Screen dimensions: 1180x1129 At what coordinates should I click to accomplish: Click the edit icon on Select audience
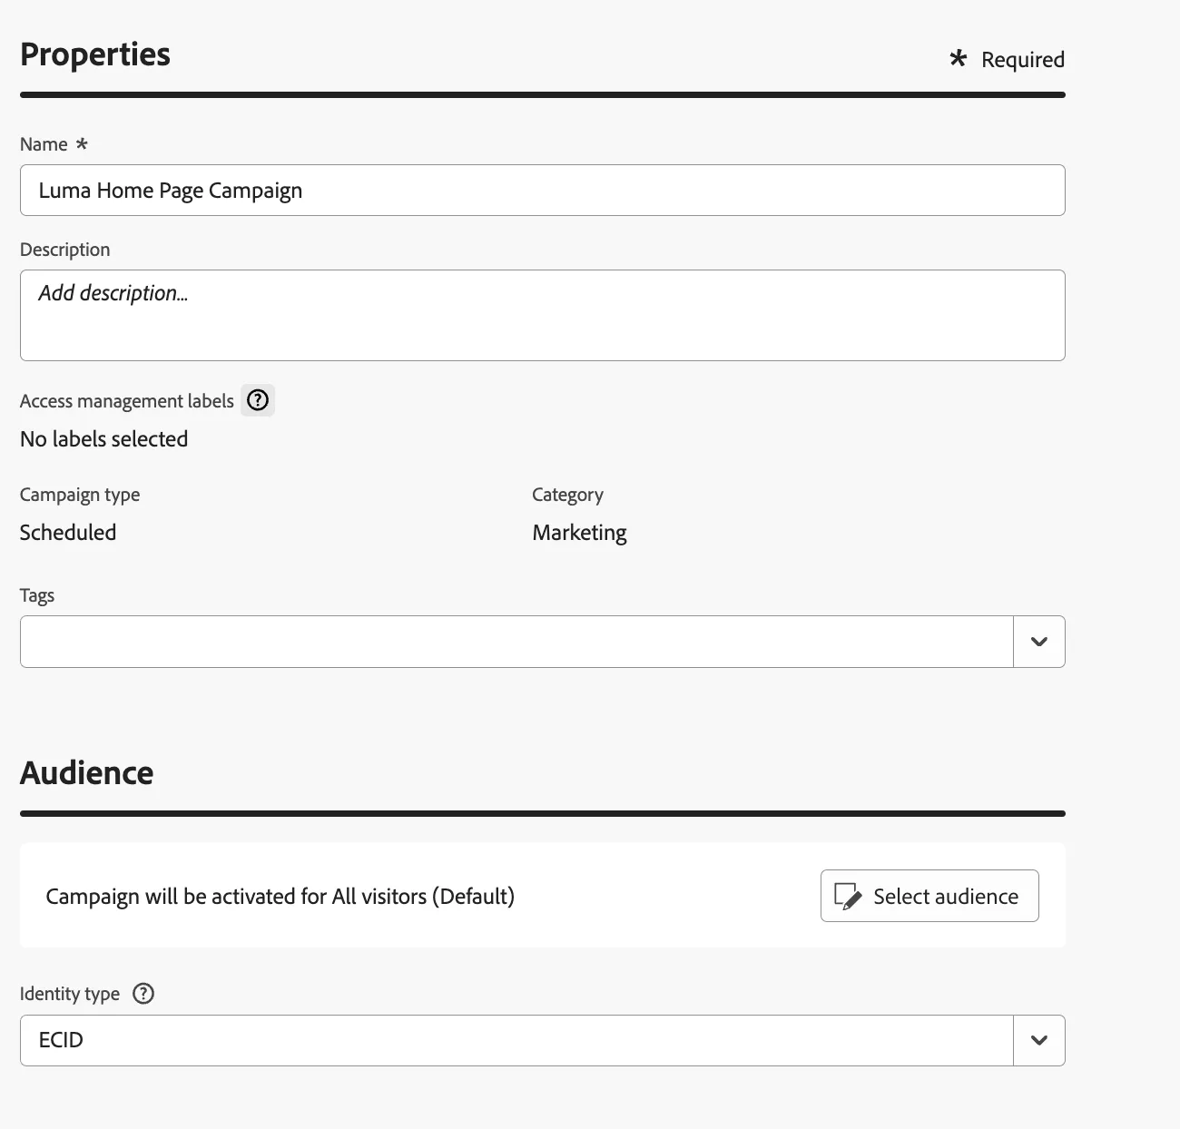[x=848, y=897]
